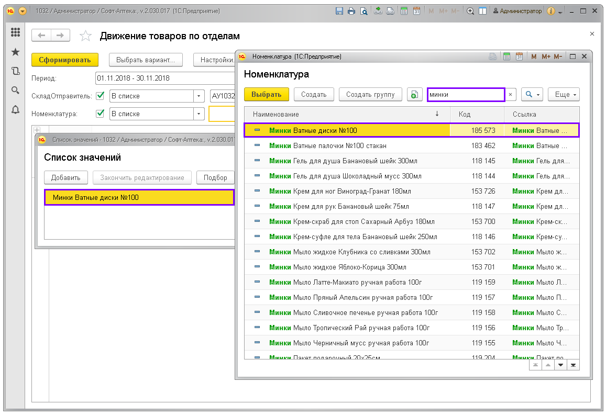Expand СкладОтправитель comparison type dropdown
The image size is (606, 416).
click(x=199, y=96)
